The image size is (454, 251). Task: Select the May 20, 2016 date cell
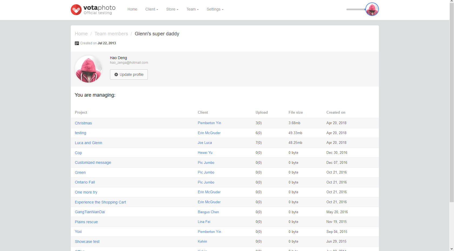337,212
